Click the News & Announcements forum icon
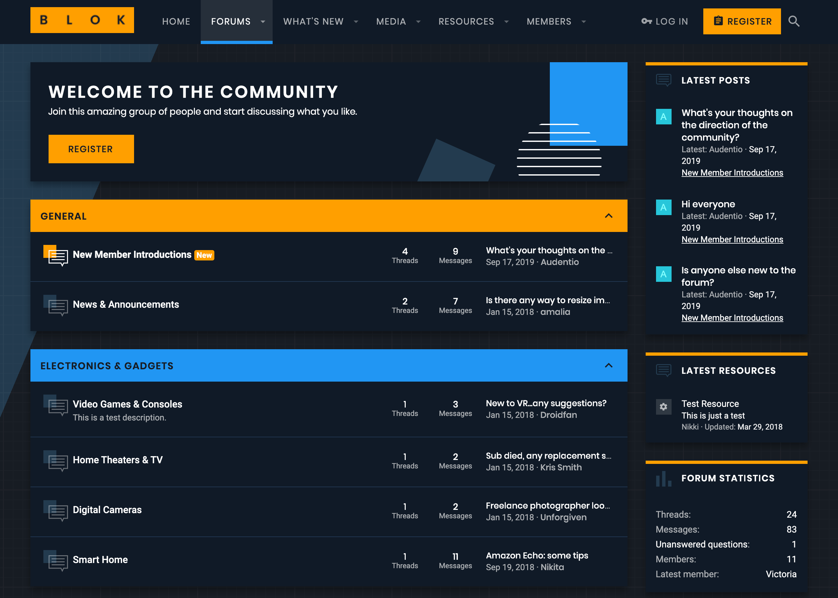This screenshot has height=598, width=838. (56, 305)
